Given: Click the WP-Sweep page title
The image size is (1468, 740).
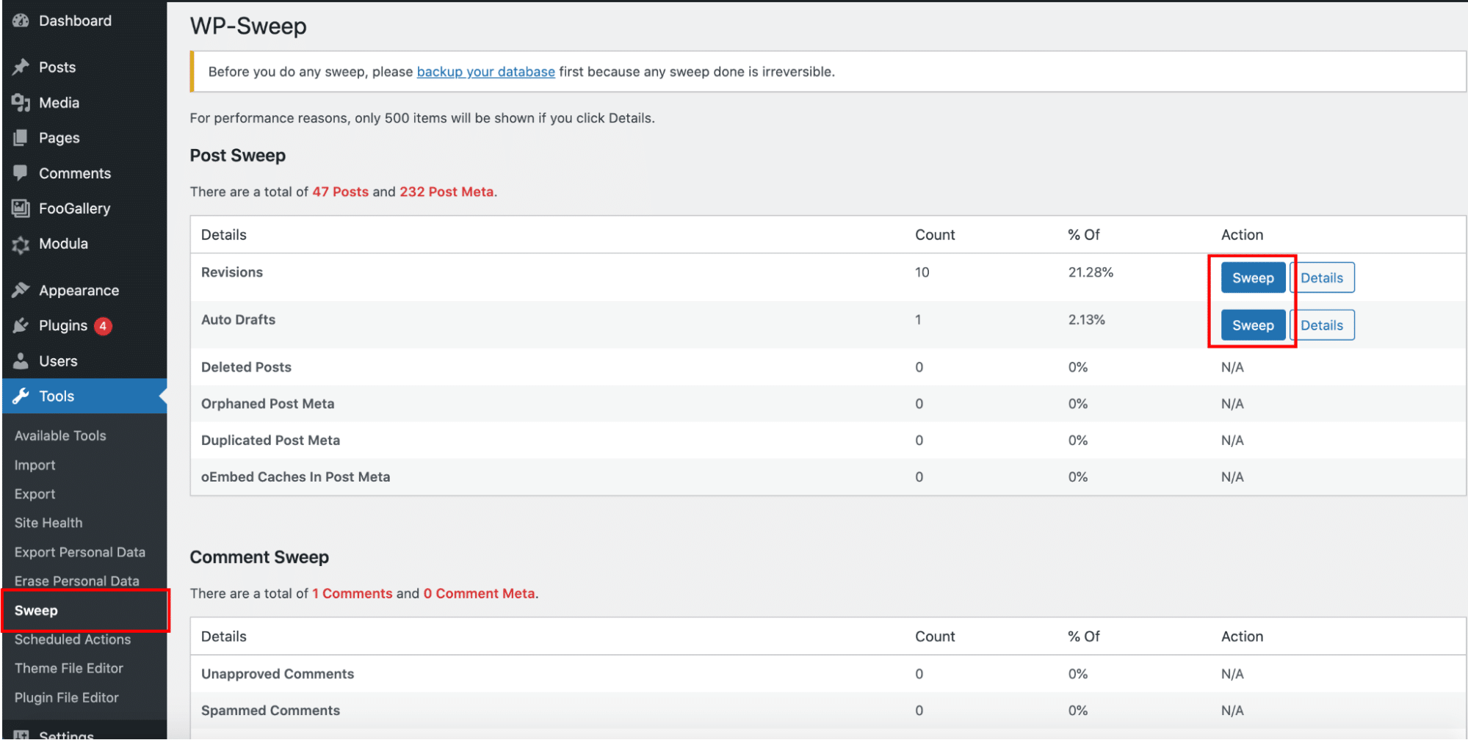Looking at the screenshot, I should point(248,26).
